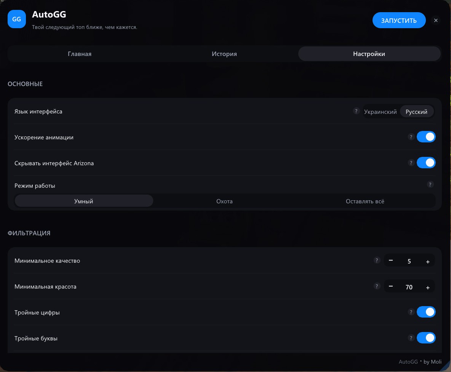Open help icon for Язык интерфейса

click(x=356, y=111)
